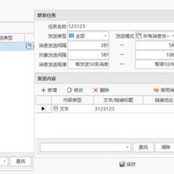The width and height of the screenshot is (174, 174).
Task: Click the 消息发送间隔 field showing 2秒
Action: pos(88,45)
